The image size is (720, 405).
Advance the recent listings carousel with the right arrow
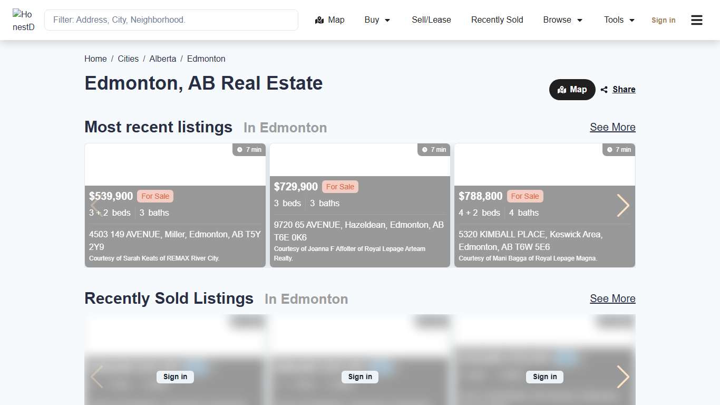pyautogui.click(x=623, y=205)
